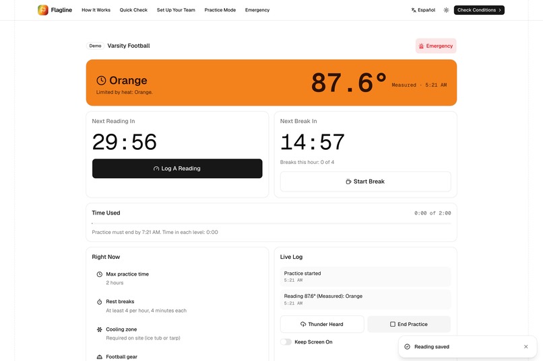Open Set Up Your Team page
The image size is (543, 361).
(x=176, y=10)
